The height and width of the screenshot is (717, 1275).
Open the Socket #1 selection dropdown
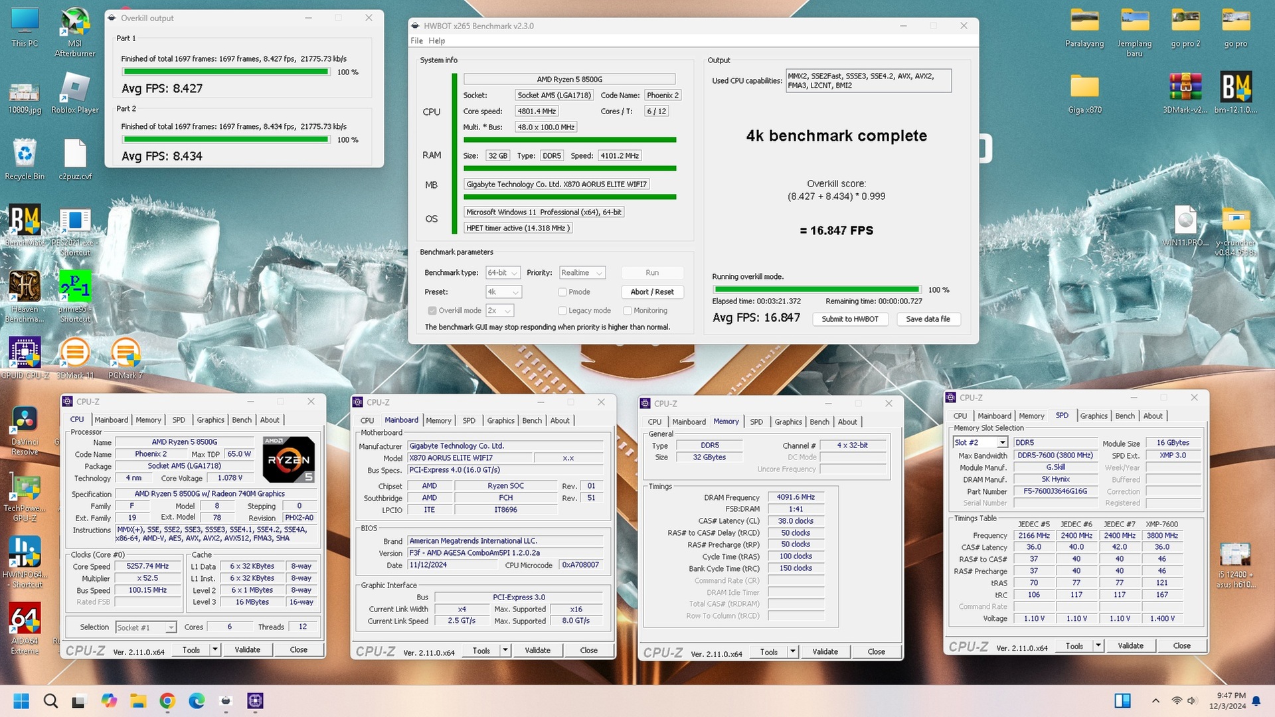(x=145, y=627)
